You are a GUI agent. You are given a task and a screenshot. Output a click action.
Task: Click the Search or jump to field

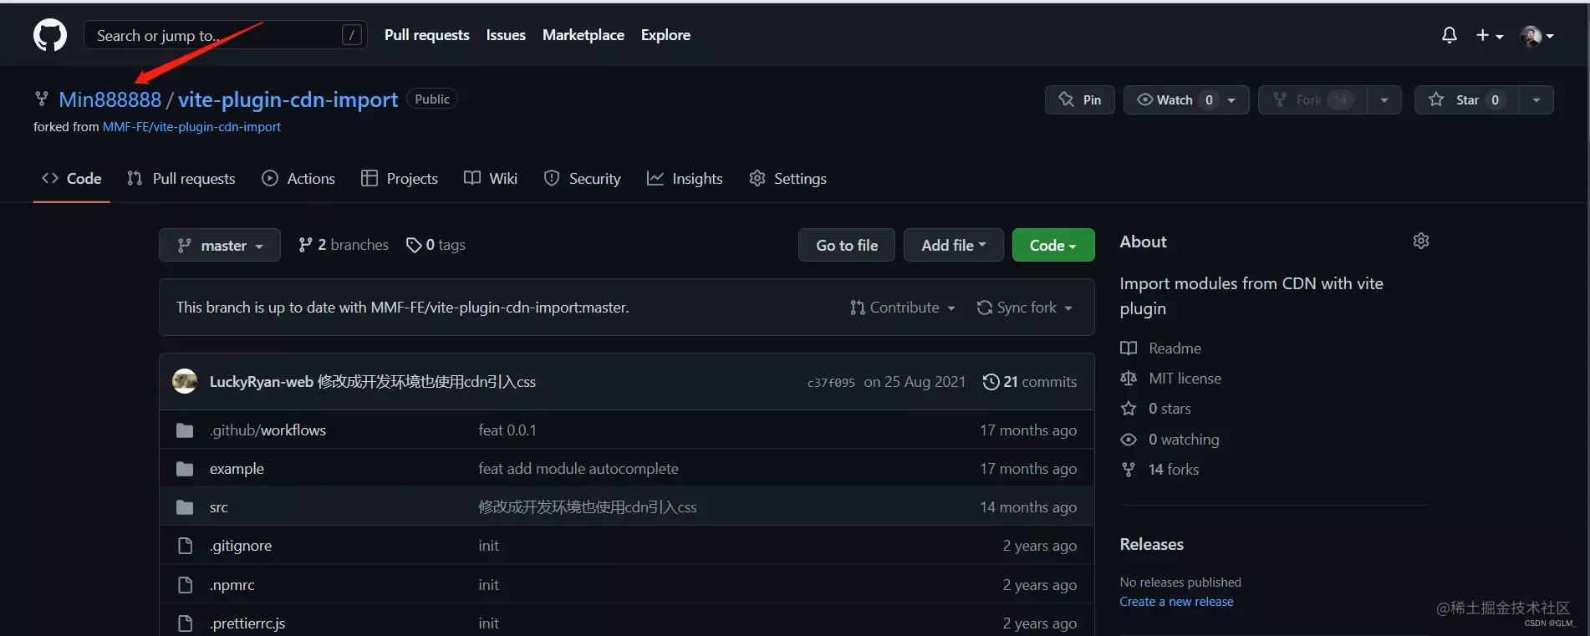click(x=226, y=35)
